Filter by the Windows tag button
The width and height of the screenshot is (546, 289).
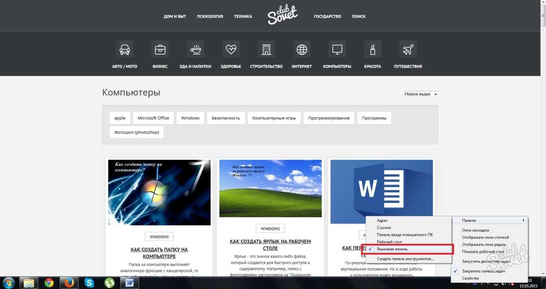(x=190, y=118)
